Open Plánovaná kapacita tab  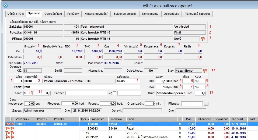[197, 14]
